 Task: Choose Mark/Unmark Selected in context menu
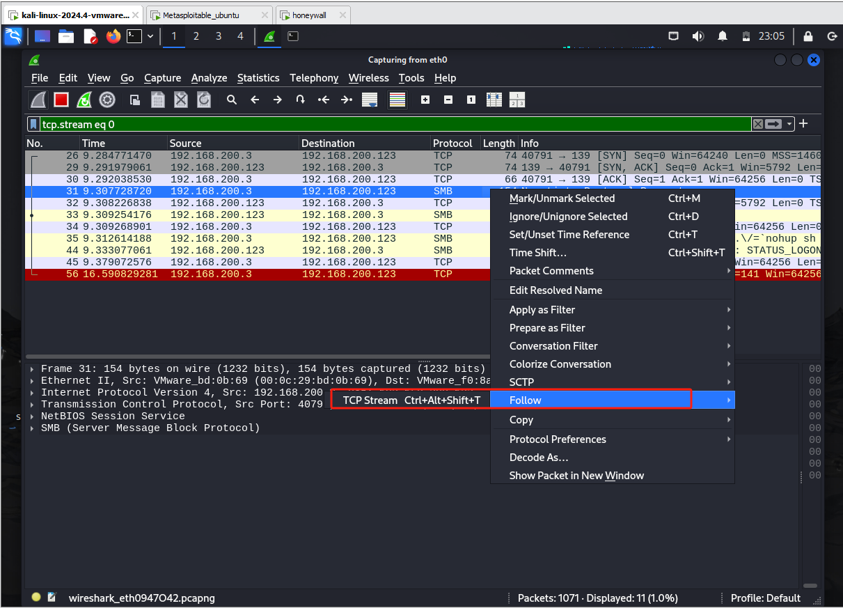click(x=613, y=198)
